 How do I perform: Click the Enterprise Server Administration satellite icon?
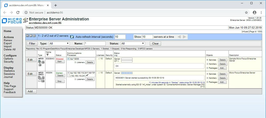[26, 20]
